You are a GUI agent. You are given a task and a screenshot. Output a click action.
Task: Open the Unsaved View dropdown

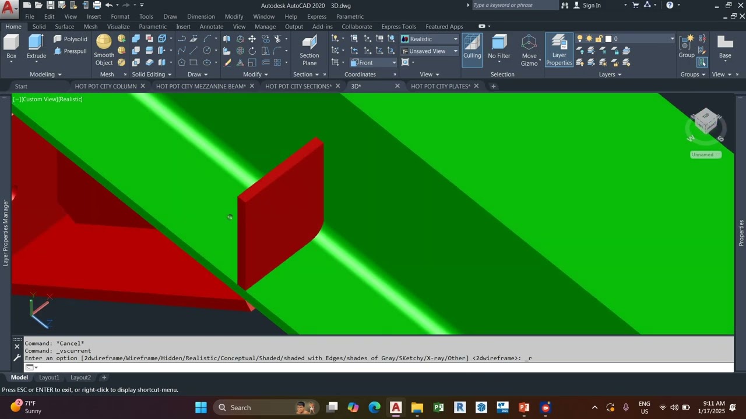click(430, 51)
